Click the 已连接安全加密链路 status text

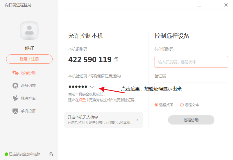25,154
